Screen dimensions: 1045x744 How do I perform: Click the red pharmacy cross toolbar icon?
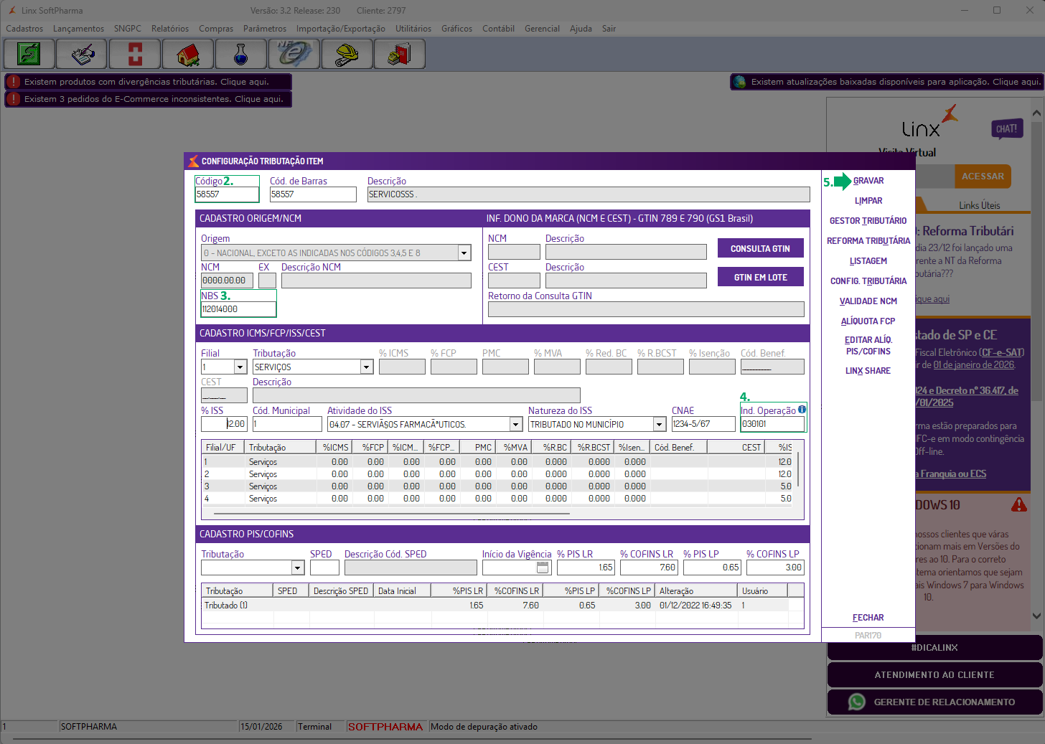tap(136, 54)
